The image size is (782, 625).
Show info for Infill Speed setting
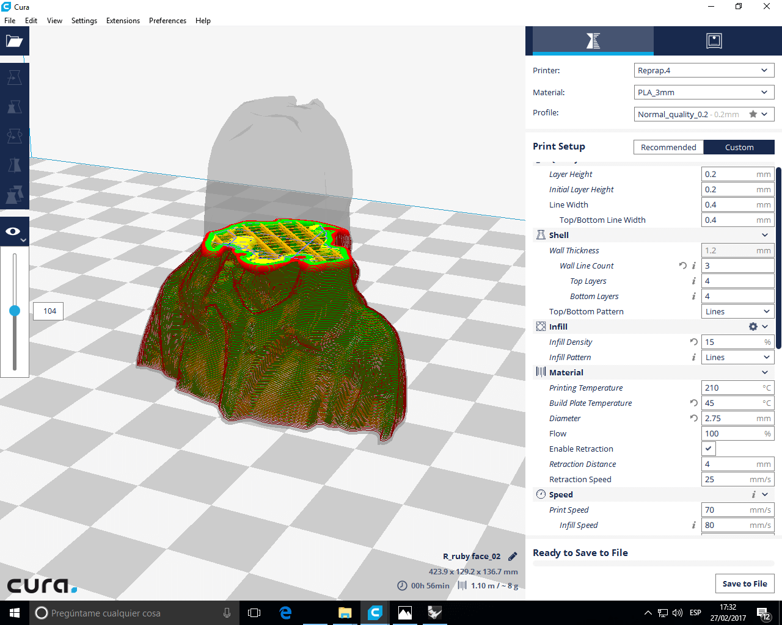click(694, 525)
